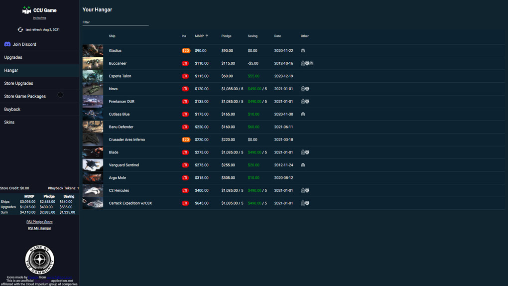Click the Discord logo icon in the sidebar
508x286 pixels.
(x=7, y=44)
